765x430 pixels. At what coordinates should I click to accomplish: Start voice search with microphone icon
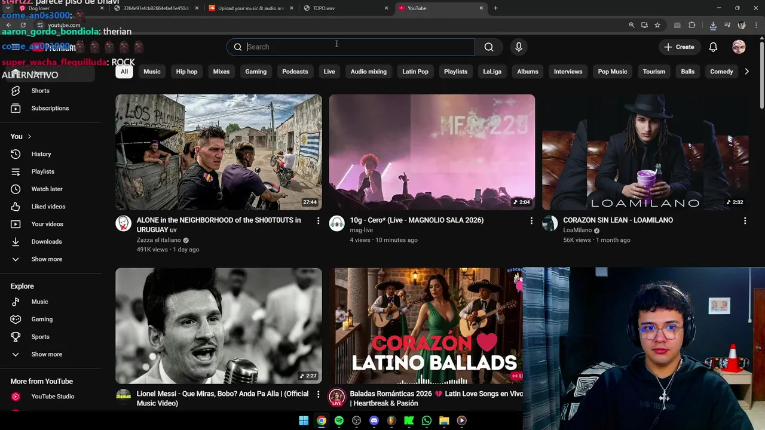tap(518, 47)
